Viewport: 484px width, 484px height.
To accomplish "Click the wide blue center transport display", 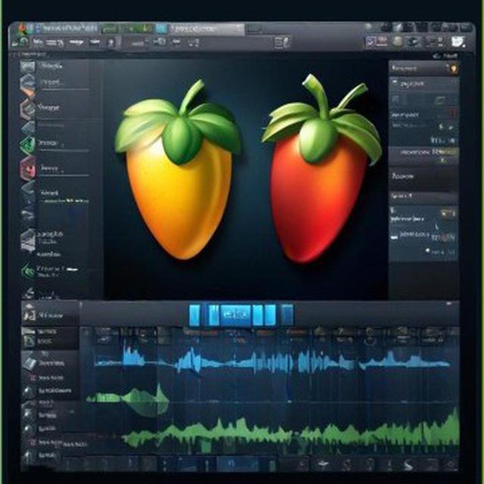I will point(235,315).
